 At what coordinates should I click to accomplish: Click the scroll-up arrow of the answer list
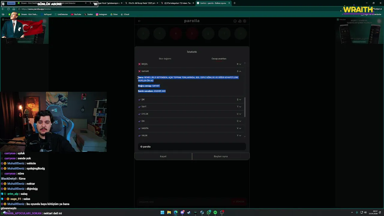245,63
